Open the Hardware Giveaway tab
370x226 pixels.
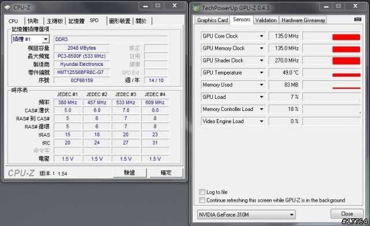click(x=303, y=20)
